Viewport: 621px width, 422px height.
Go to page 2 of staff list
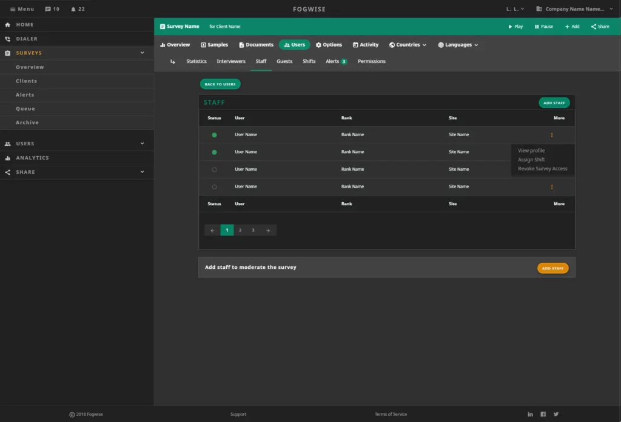[240, 230]
